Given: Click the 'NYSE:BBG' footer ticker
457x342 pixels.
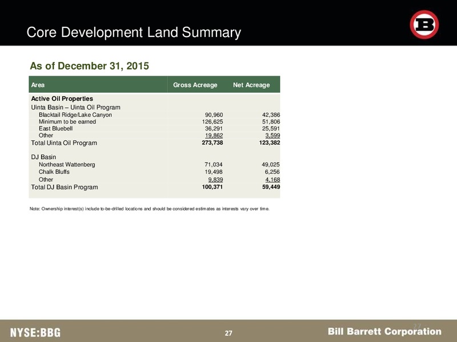Looking at the screenshot, I should pos(35,332).
